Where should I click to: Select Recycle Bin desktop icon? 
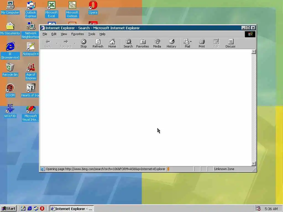click(10, 70)
